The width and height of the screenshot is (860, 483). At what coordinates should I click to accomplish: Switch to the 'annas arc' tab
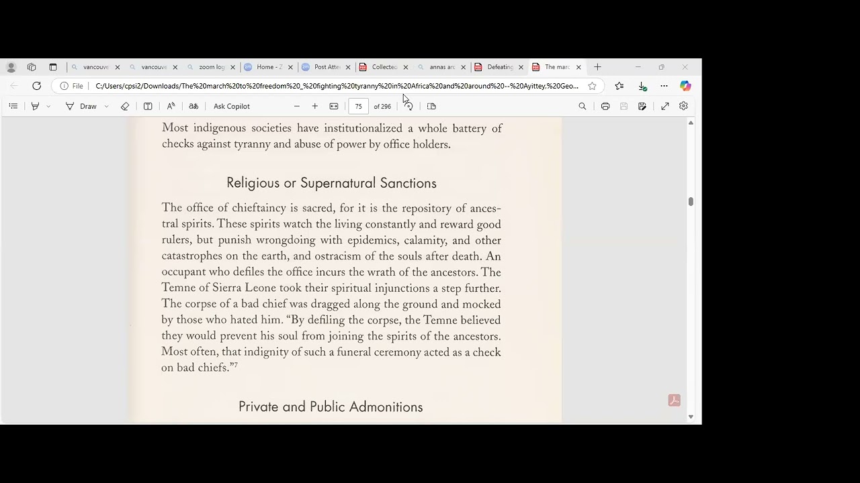pyautogui.click(x=442, y=67)
